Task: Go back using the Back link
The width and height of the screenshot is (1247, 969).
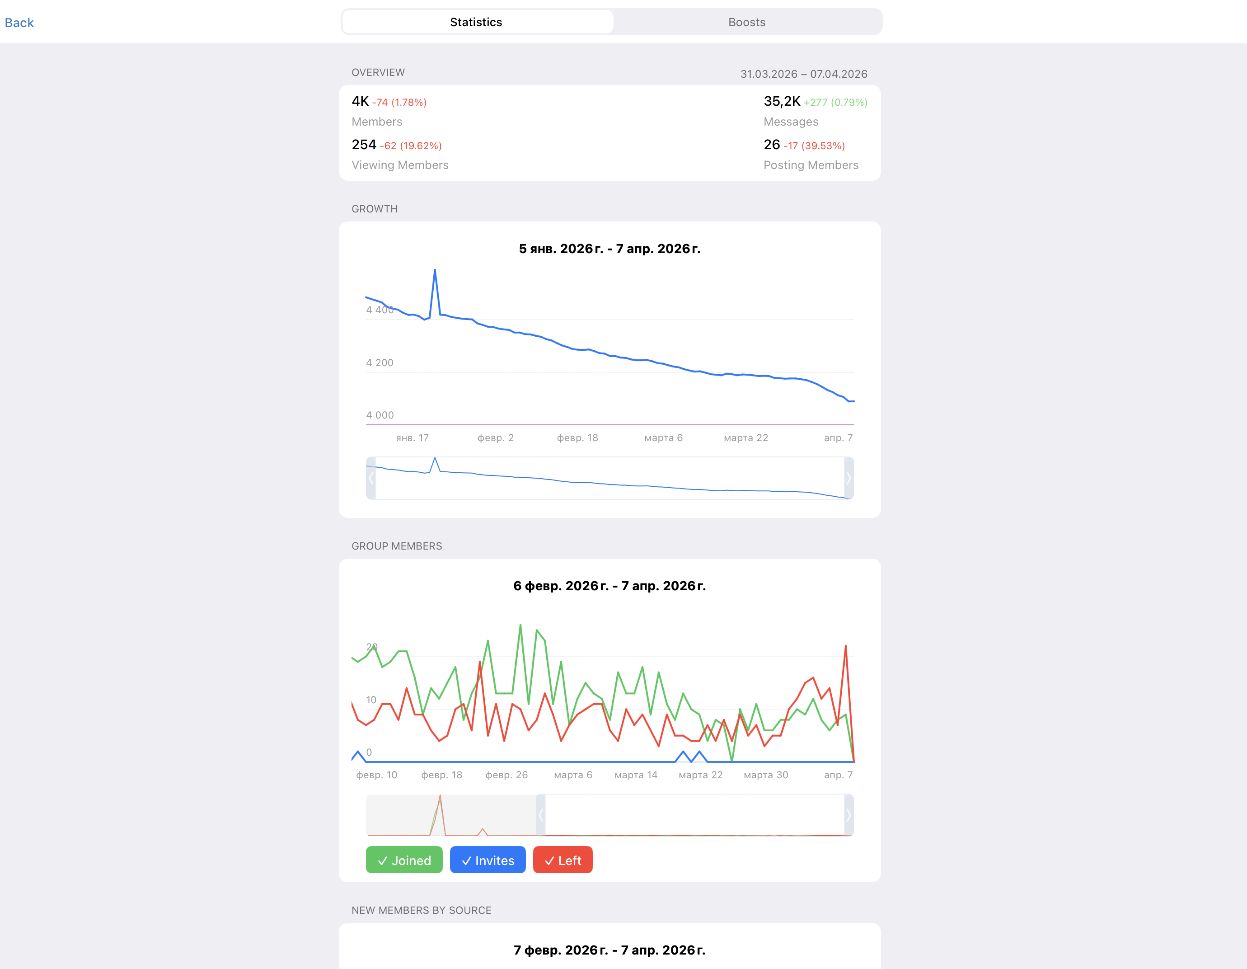Action: coord(19,23)
